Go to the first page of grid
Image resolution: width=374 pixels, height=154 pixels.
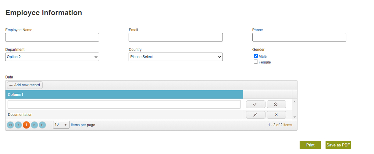tap(10, 125)
